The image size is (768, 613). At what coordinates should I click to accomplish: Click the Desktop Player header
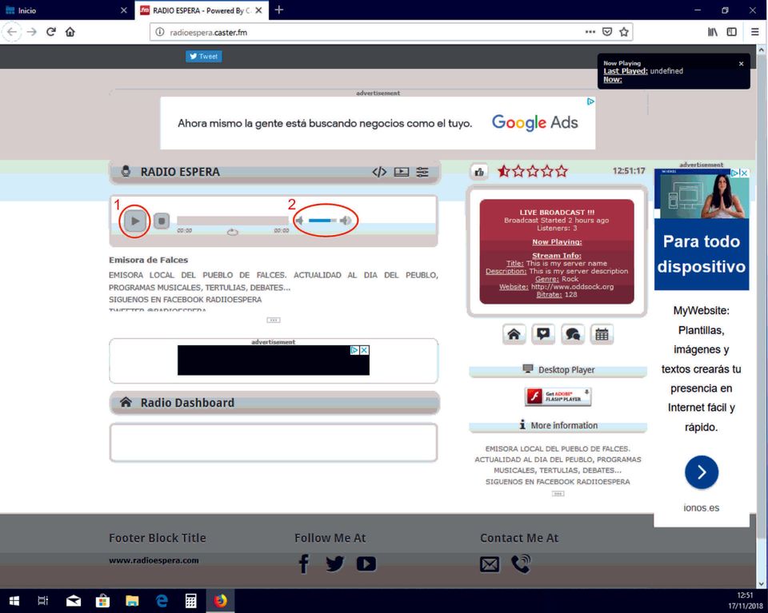pyautogui.click(x=558, y=370)
